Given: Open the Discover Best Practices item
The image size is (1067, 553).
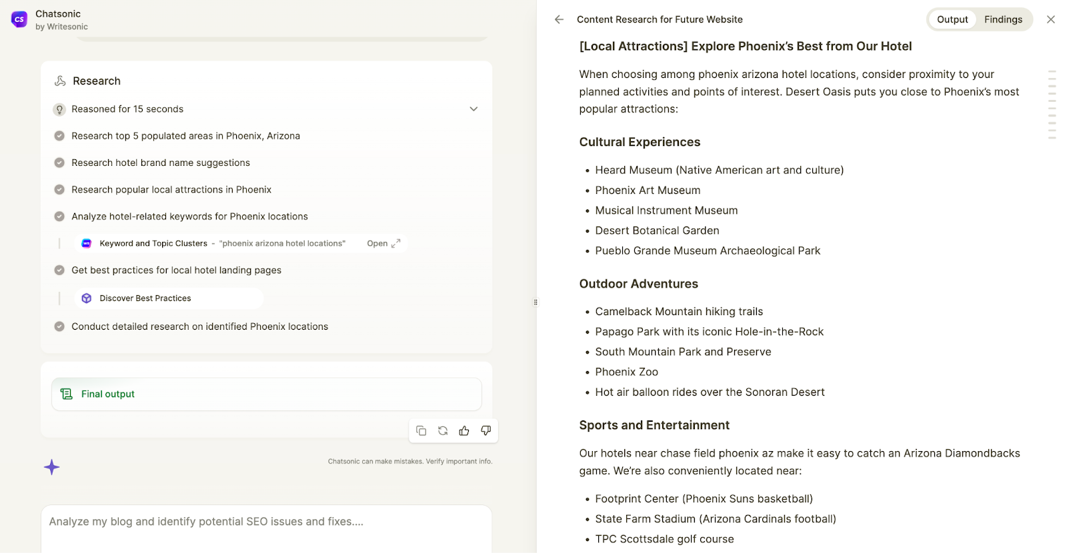Looking at the screenshot, I should [169, 298].
